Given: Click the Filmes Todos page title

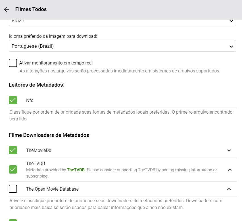Looking at the screenshot, I should [x=31, y=9].
